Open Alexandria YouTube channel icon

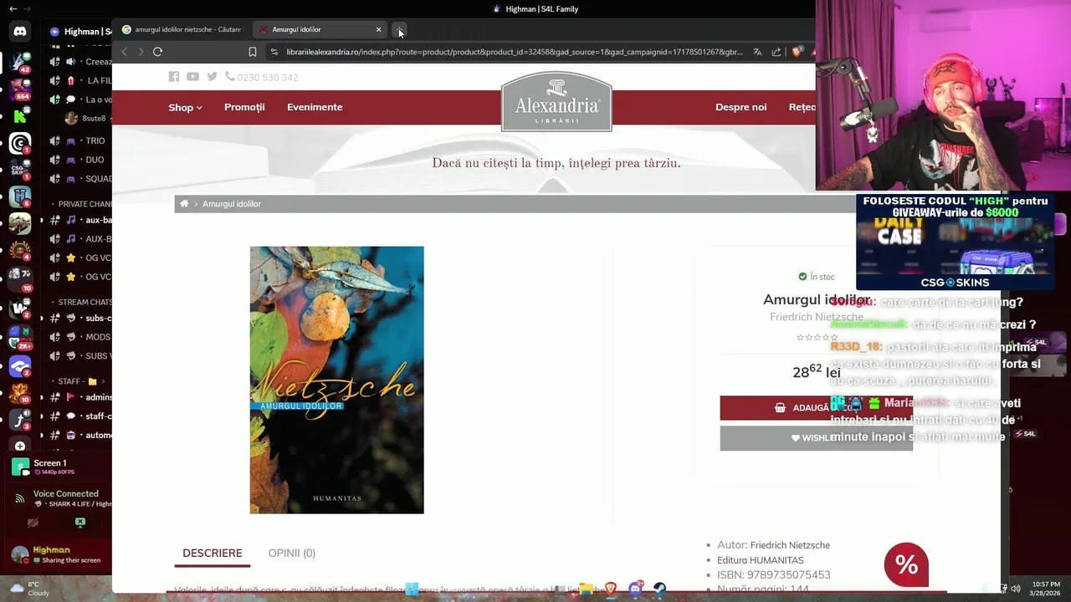(x=192, y=77)
